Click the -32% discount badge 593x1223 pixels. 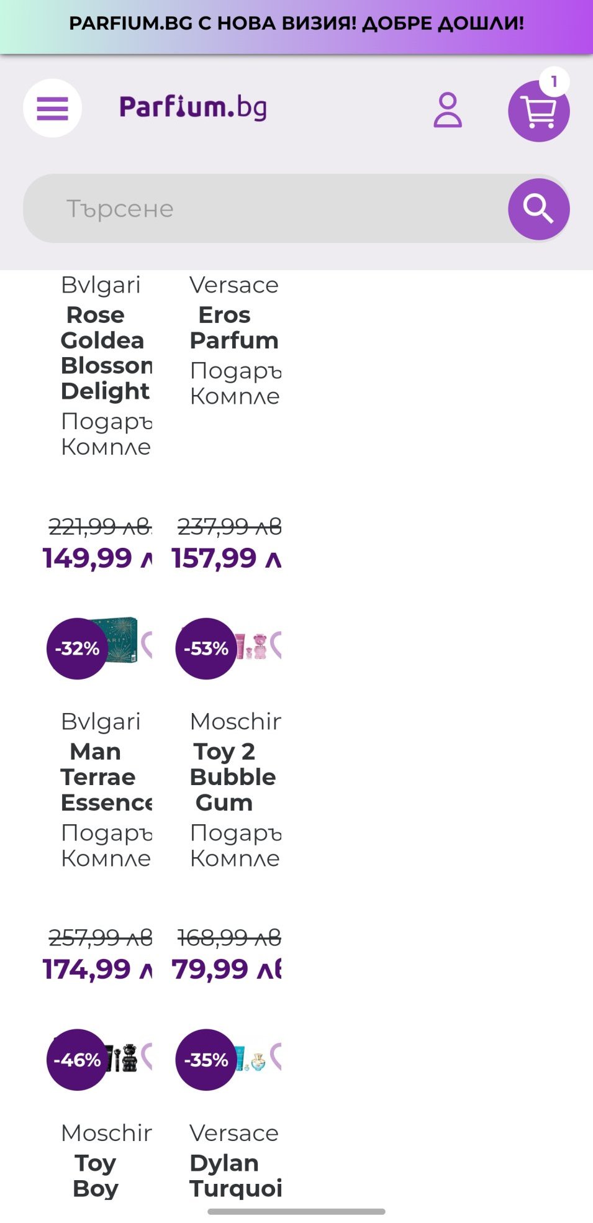77,648
